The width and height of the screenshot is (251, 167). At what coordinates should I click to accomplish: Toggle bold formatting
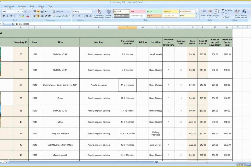pos(4,16)
